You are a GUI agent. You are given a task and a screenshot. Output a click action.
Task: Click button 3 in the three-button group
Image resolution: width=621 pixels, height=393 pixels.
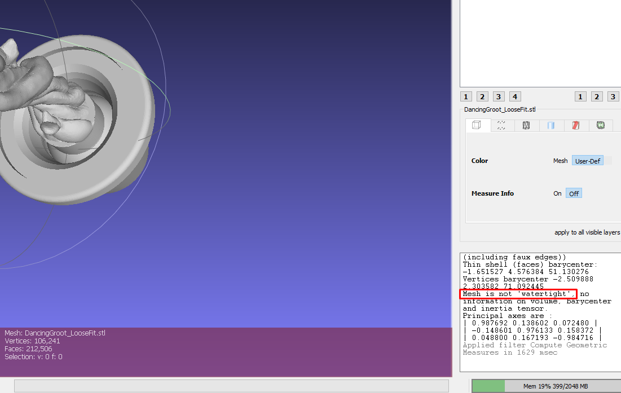point(613,96)
